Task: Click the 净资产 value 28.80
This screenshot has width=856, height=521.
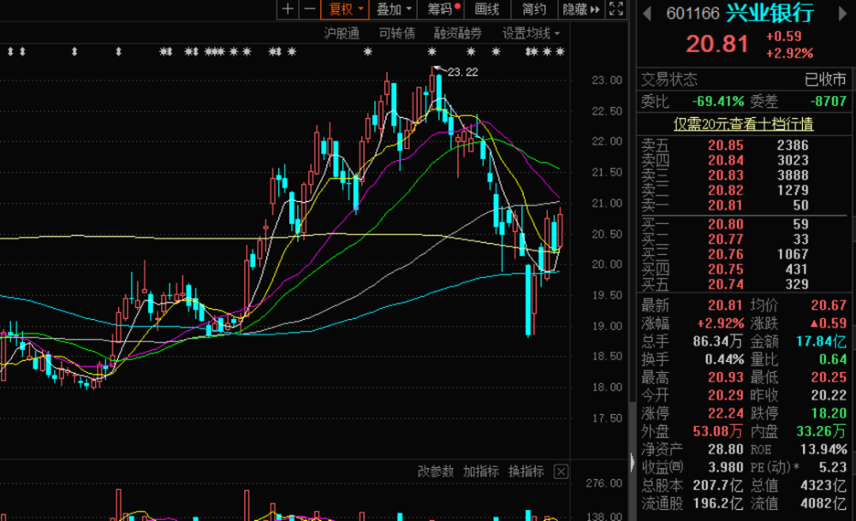Action: tap(726, 449)
